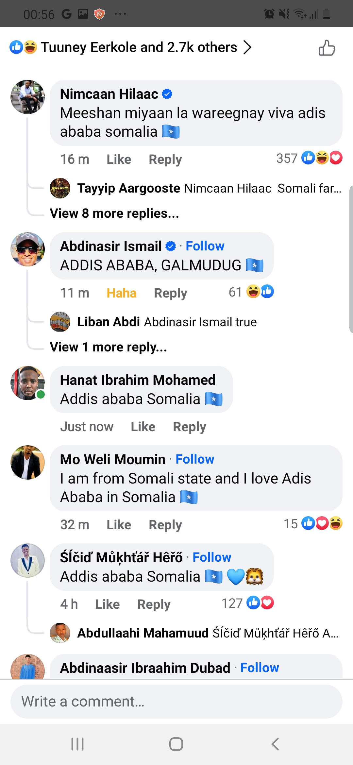Toggle Like on Hanat Ibrahim Mohamed's comment
The height and width of the screenshot is (765, 353).
click(143, 427)
